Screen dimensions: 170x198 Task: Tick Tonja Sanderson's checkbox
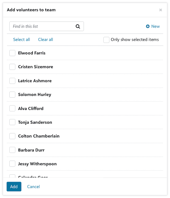pyautogui.click(x=12, y=122)
